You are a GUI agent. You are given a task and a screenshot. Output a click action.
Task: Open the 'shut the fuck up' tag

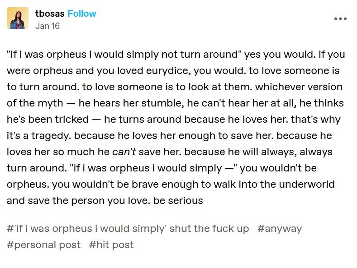[x=128, y=228]
